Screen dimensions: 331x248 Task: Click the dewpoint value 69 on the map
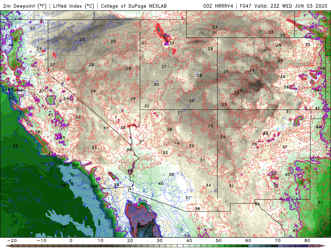[141, 227]
